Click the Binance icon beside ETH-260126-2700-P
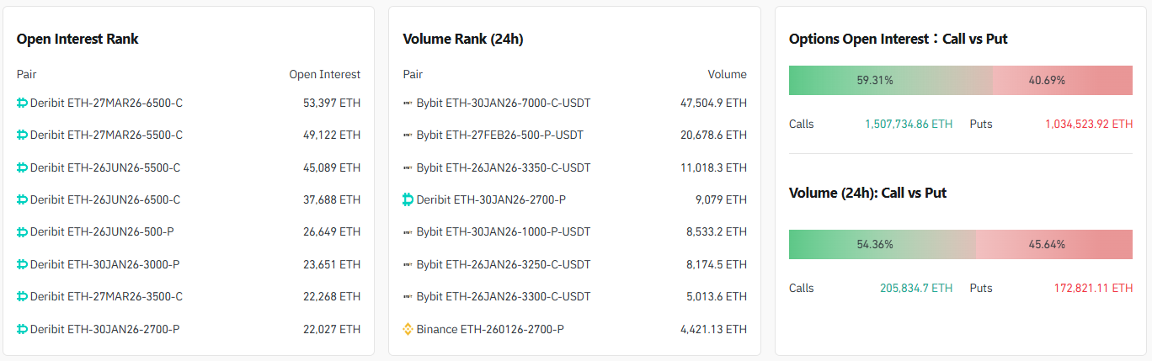 coord(408,329)
